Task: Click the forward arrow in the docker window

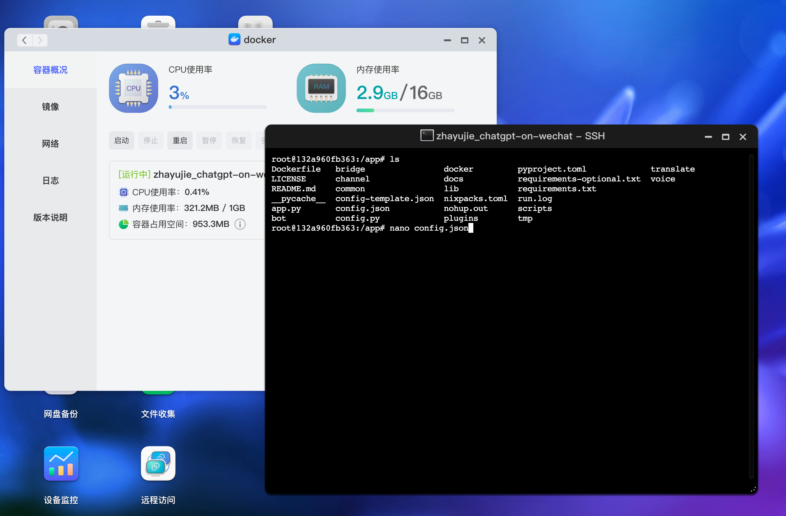Action: (40, 40)
